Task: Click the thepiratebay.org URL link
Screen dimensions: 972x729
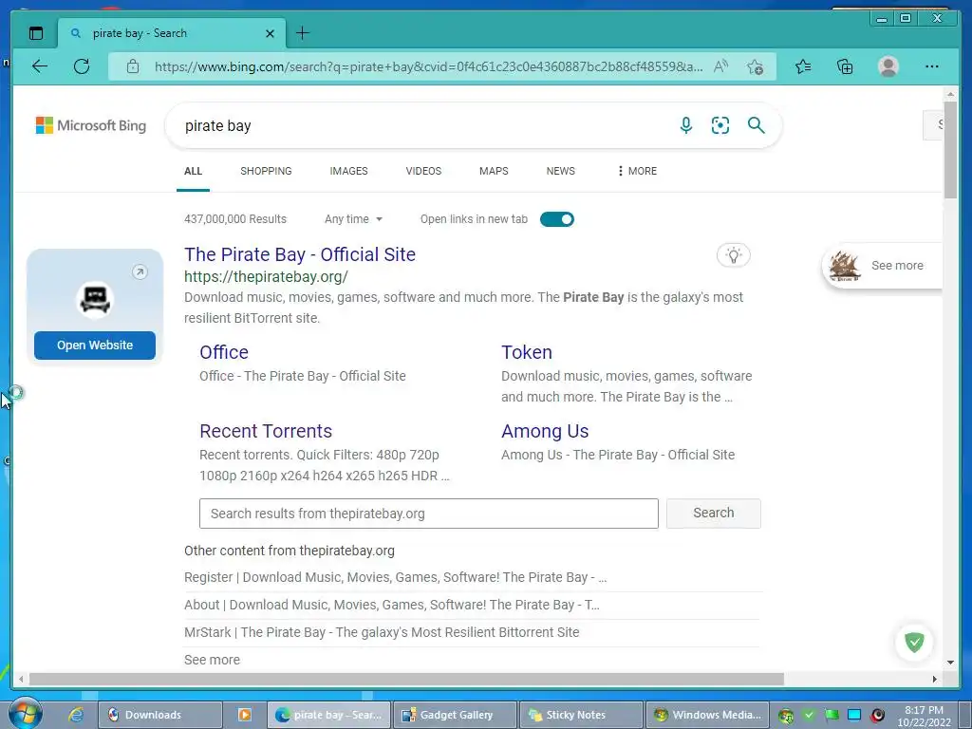Action: pyautogui.click(x=266, y=276)
